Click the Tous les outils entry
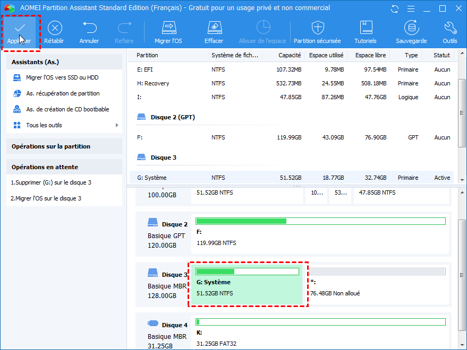The height and width of the screenshot is (350, 467). coord(44,125)
